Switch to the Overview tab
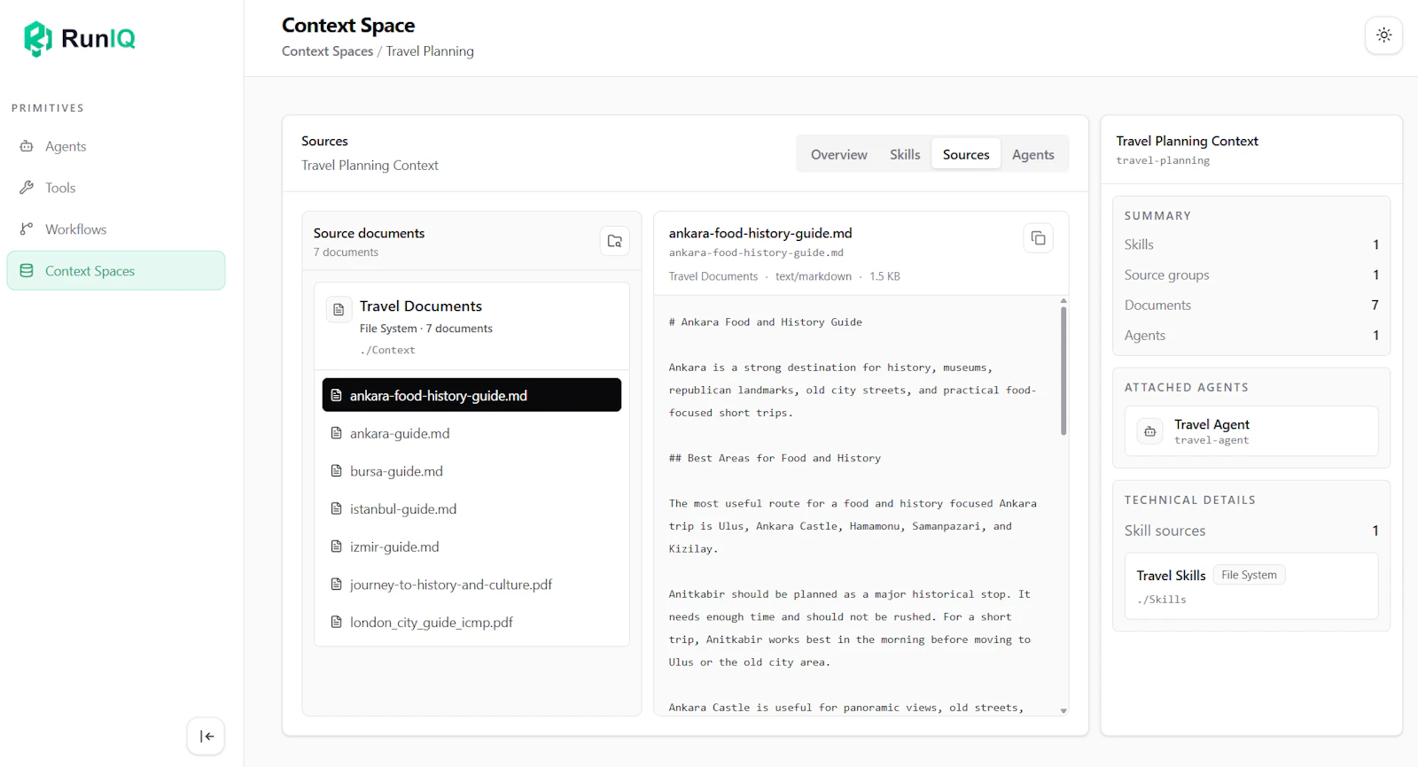The image size is (1418, 767). coord(838,154)
